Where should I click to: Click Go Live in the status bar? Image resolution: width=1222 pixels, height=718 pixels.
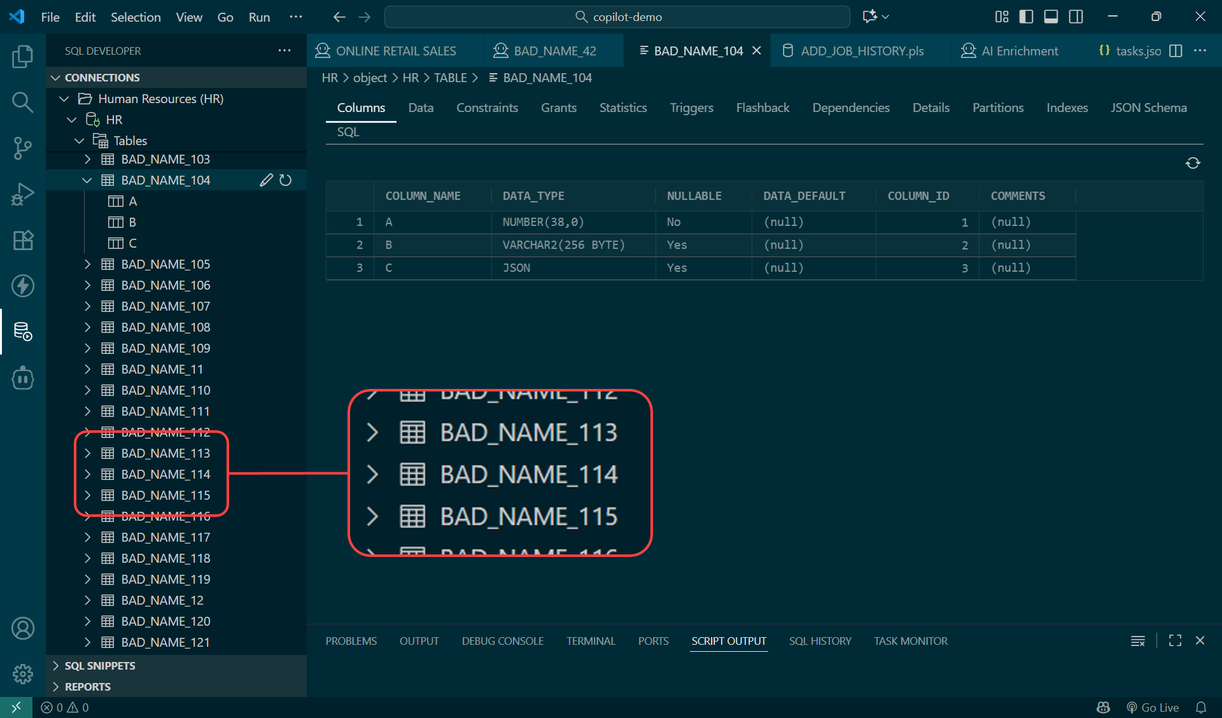(1153, 707)
